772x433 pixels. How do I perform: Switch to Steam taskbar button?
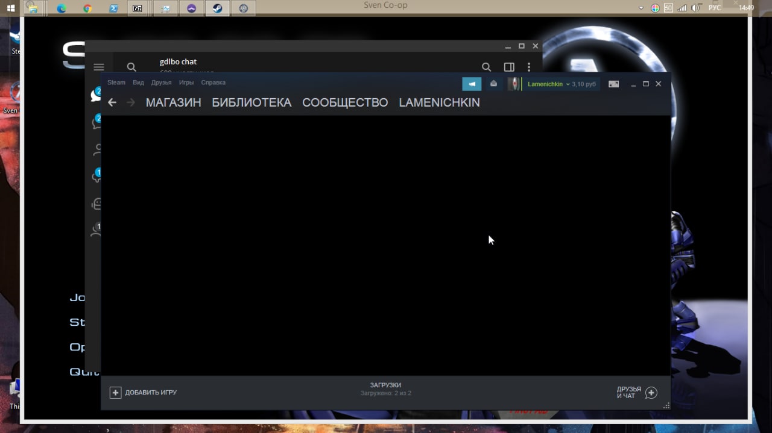pyautogui.click(x=217, y=8)
